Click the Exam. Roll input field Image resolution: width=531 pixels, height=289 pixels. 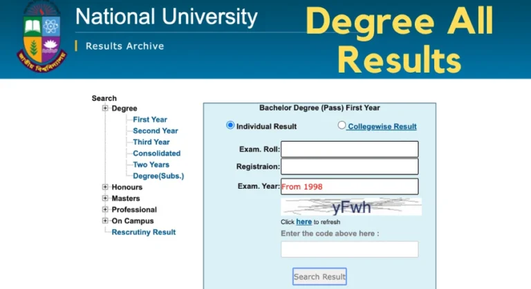[349, 149]
